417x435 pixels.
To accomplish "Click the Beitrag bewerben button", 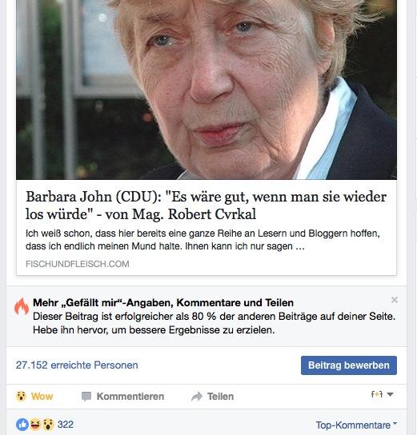I will (x=349, y=365).
